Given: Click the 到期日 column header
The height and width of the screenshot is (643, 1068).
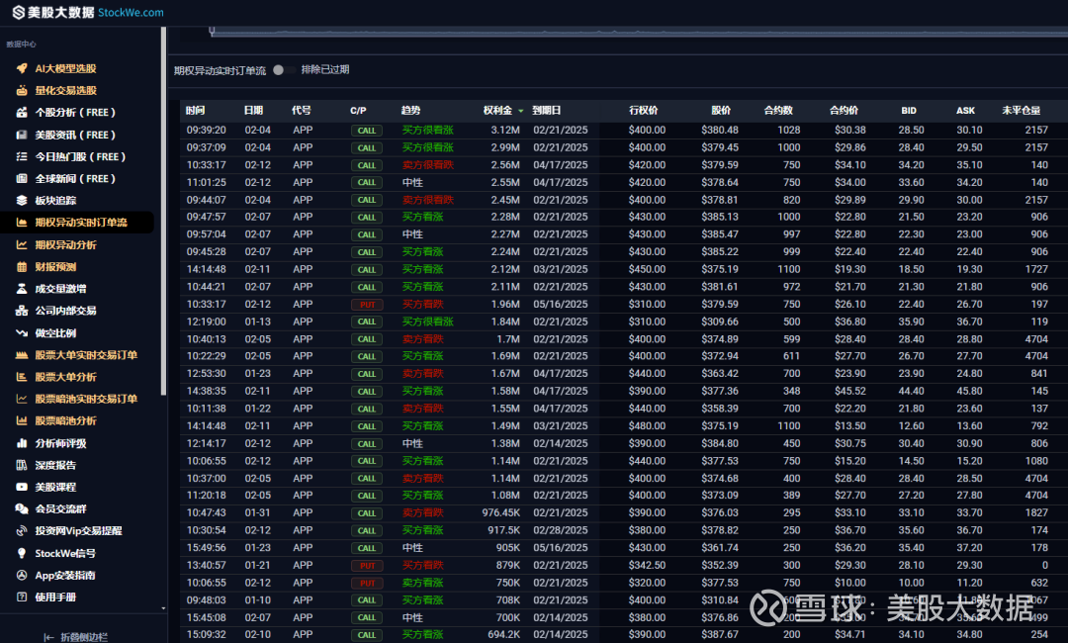Looking at the screenshot, I should point(546,110).
